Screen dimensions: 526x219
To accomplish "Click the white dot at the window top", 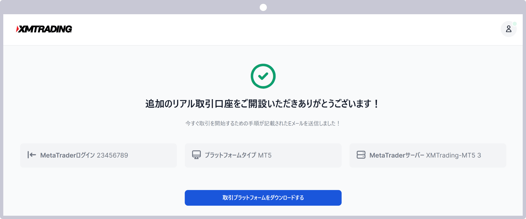I will pyautogui.click(x=263, y=7).
